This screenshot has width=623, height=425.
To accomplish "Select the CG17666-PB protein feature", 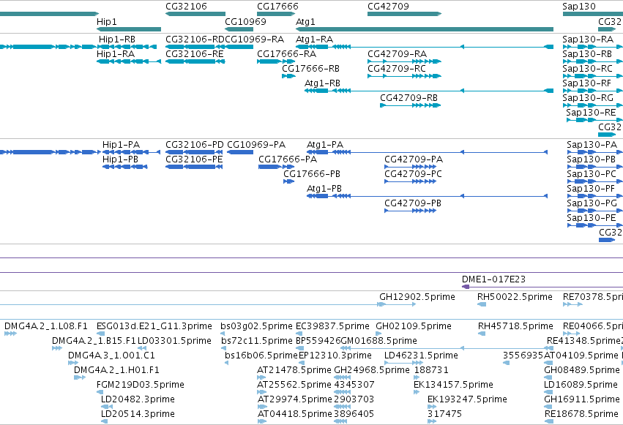I will click(288, 181).
